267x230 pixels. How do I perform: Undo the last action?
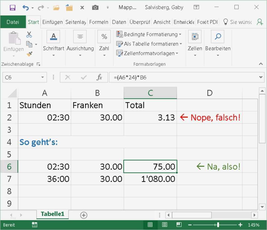click(25, 8)
